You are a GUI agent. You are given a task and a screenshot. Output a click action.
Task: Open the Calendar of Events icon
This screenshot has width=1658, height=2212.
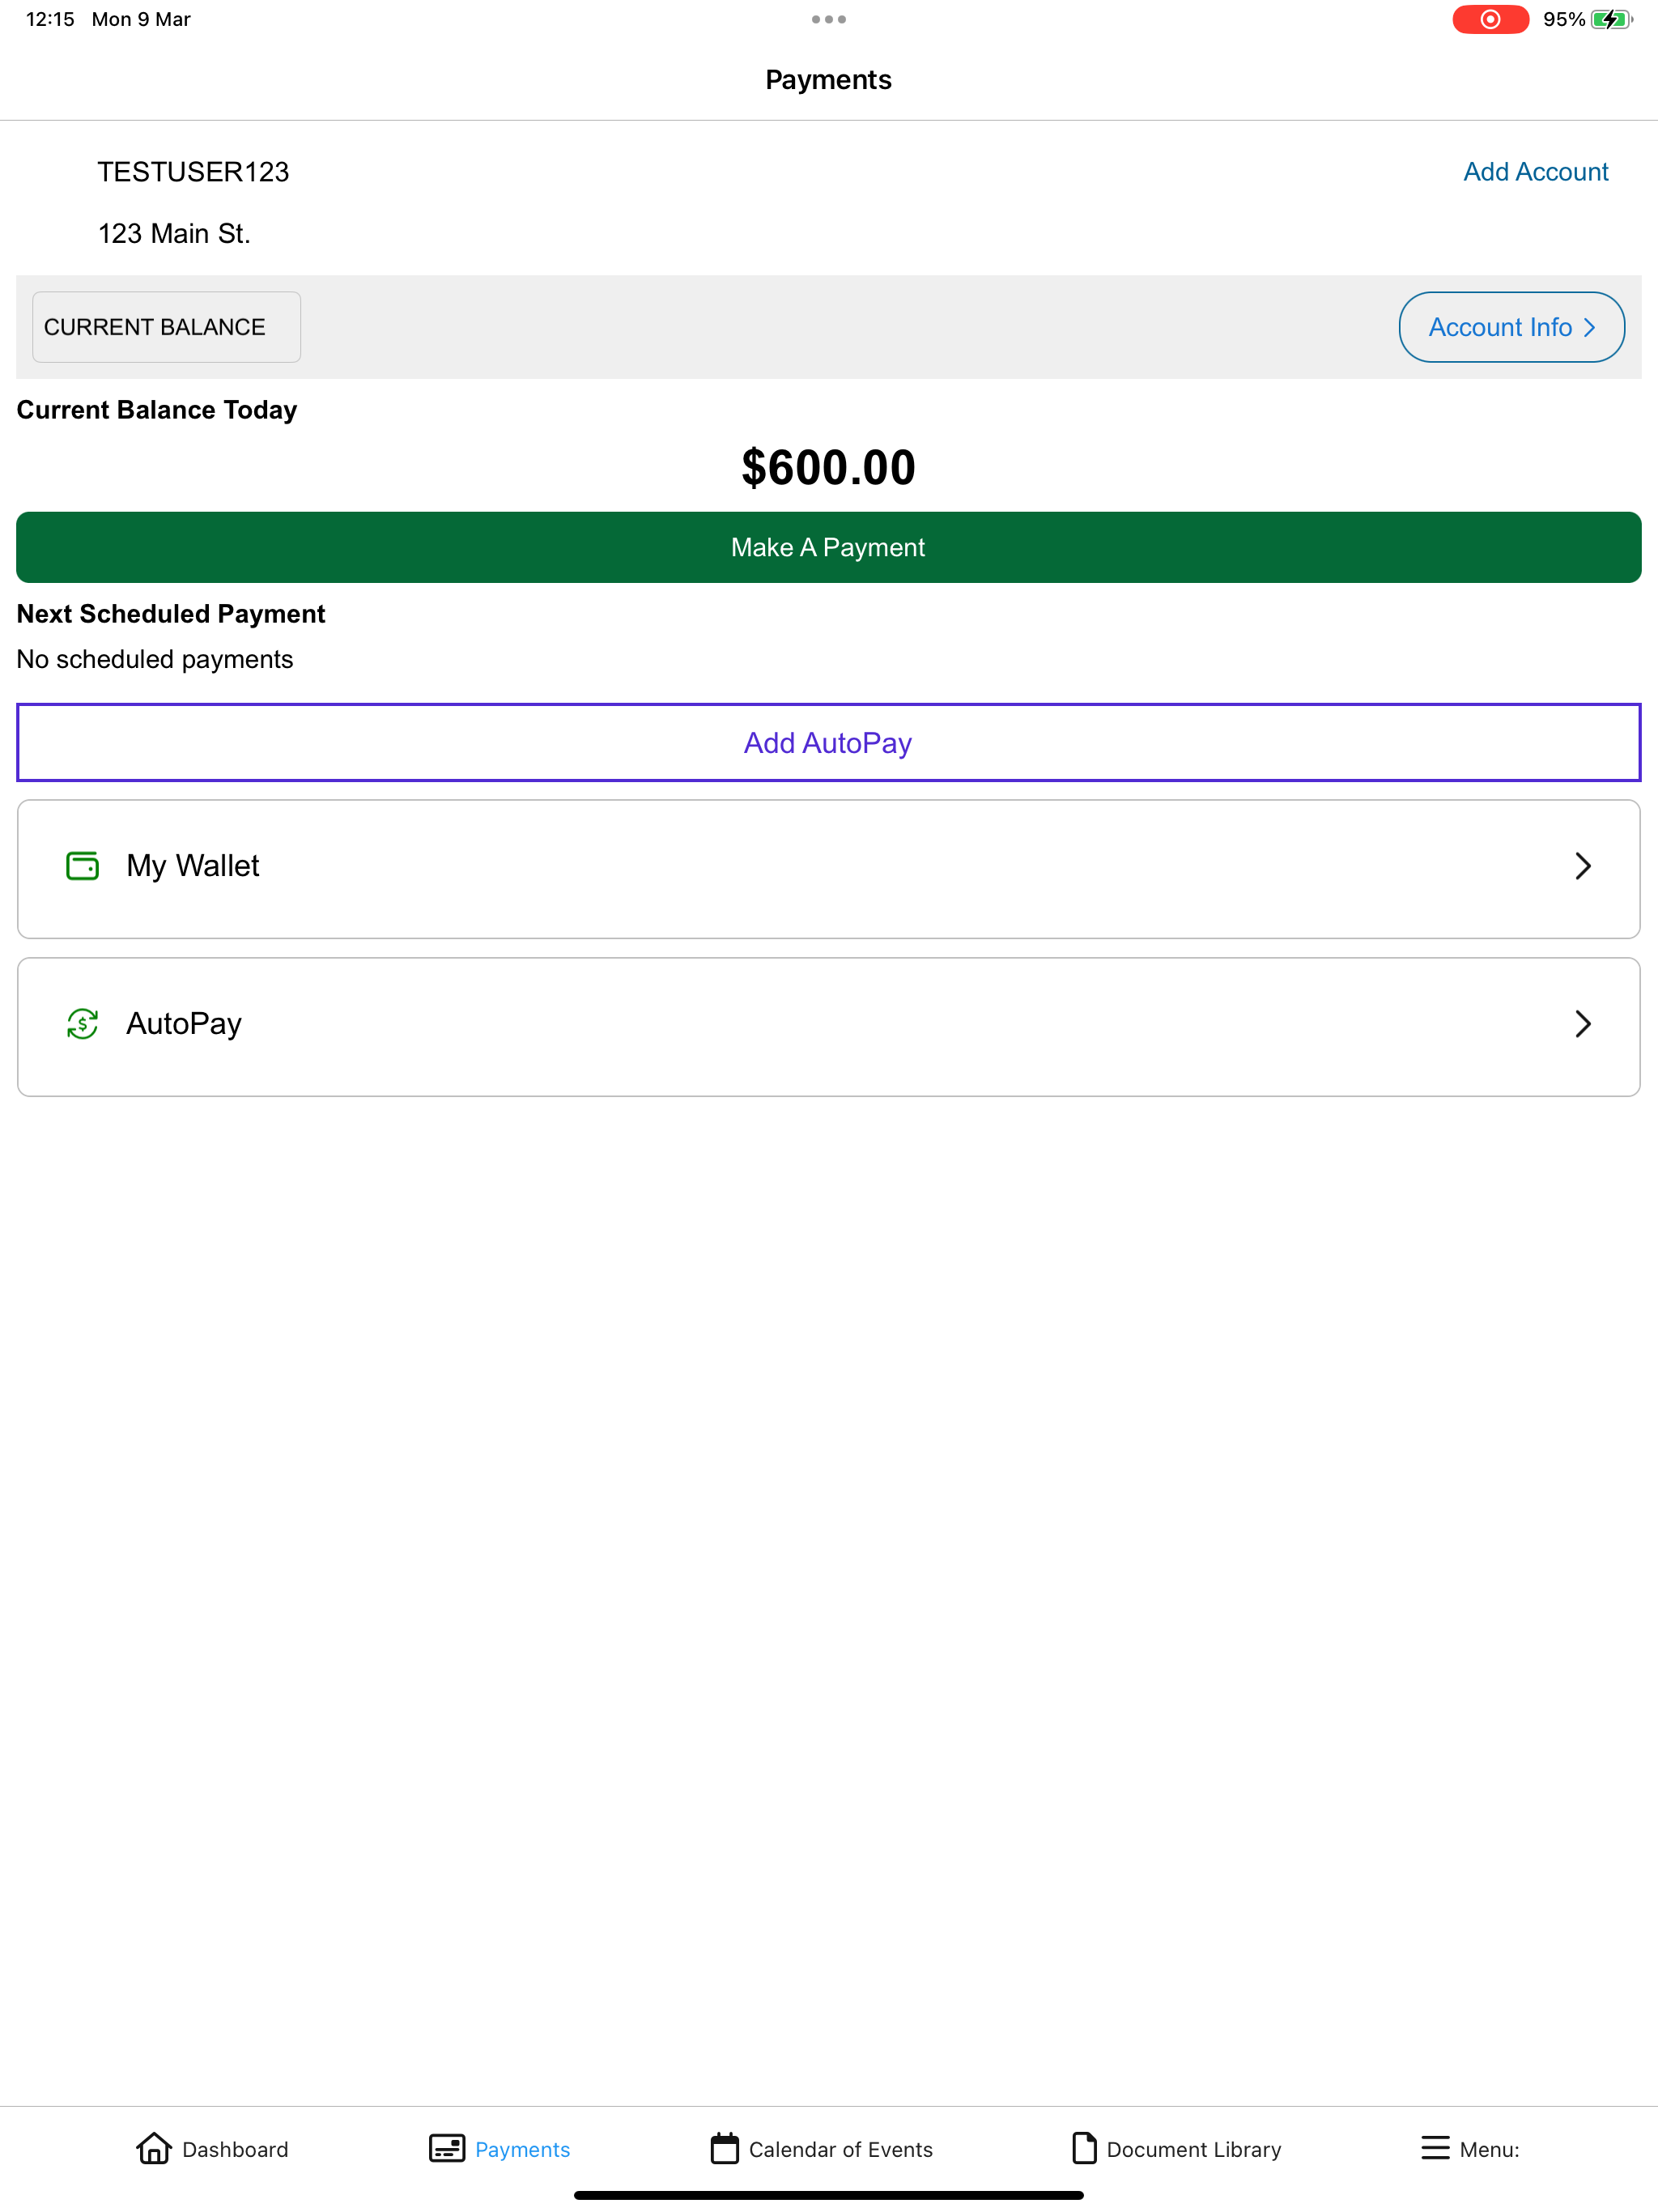point(725,2148)
